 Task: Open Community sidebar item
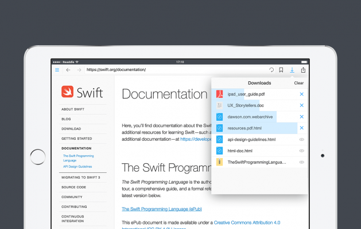tap(72, 197)
